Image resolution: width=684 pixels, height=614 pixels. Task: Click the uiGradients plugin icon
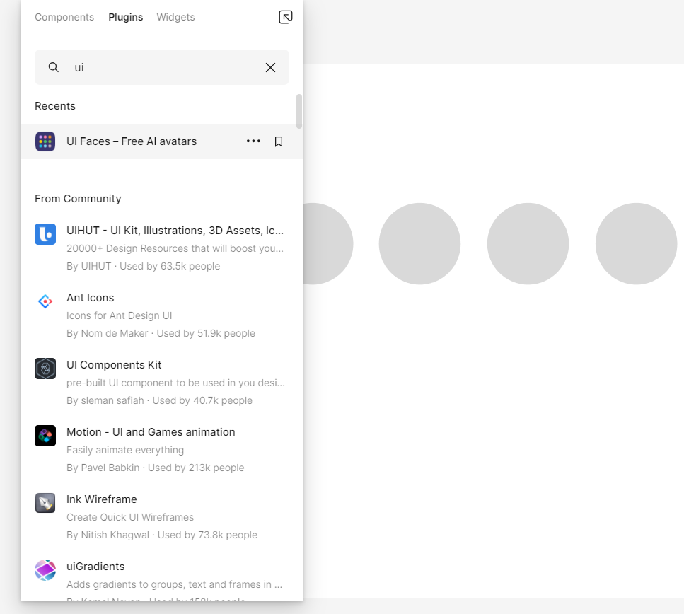point(45,570)
